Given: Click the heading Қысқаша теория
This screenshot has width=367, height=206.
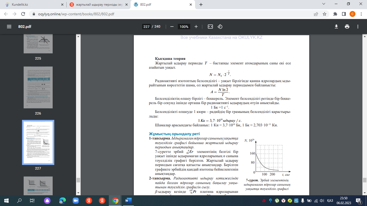Looking at the screenshot, I should [x=170, y=59].
